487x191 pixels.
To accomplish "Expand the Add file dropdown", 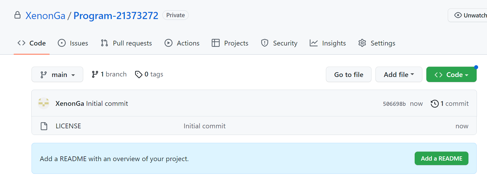I will pos(399,75).
